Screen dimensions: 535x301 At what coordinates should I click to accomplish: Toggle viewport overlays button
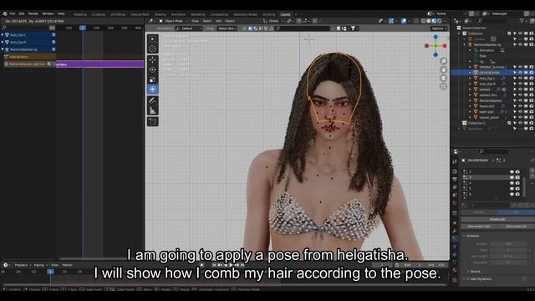click(404, 21)
